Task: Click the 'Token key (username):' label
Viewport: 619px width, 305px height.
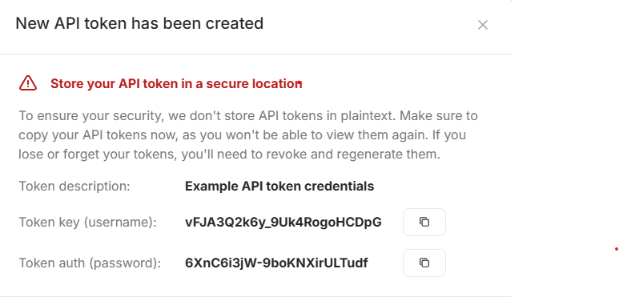Action: pos(87,223)
